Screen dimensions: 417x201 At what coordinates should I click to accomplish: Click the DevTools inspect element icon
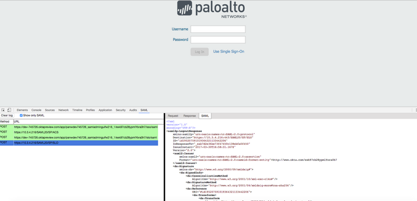click(x=3, y=110)
